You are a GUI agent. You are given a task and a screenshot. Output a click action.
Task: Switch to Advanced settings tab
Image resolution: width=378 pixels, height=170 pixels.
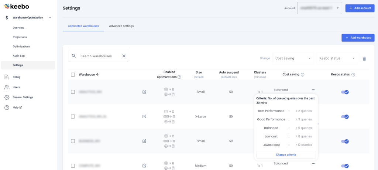[121, 26]
